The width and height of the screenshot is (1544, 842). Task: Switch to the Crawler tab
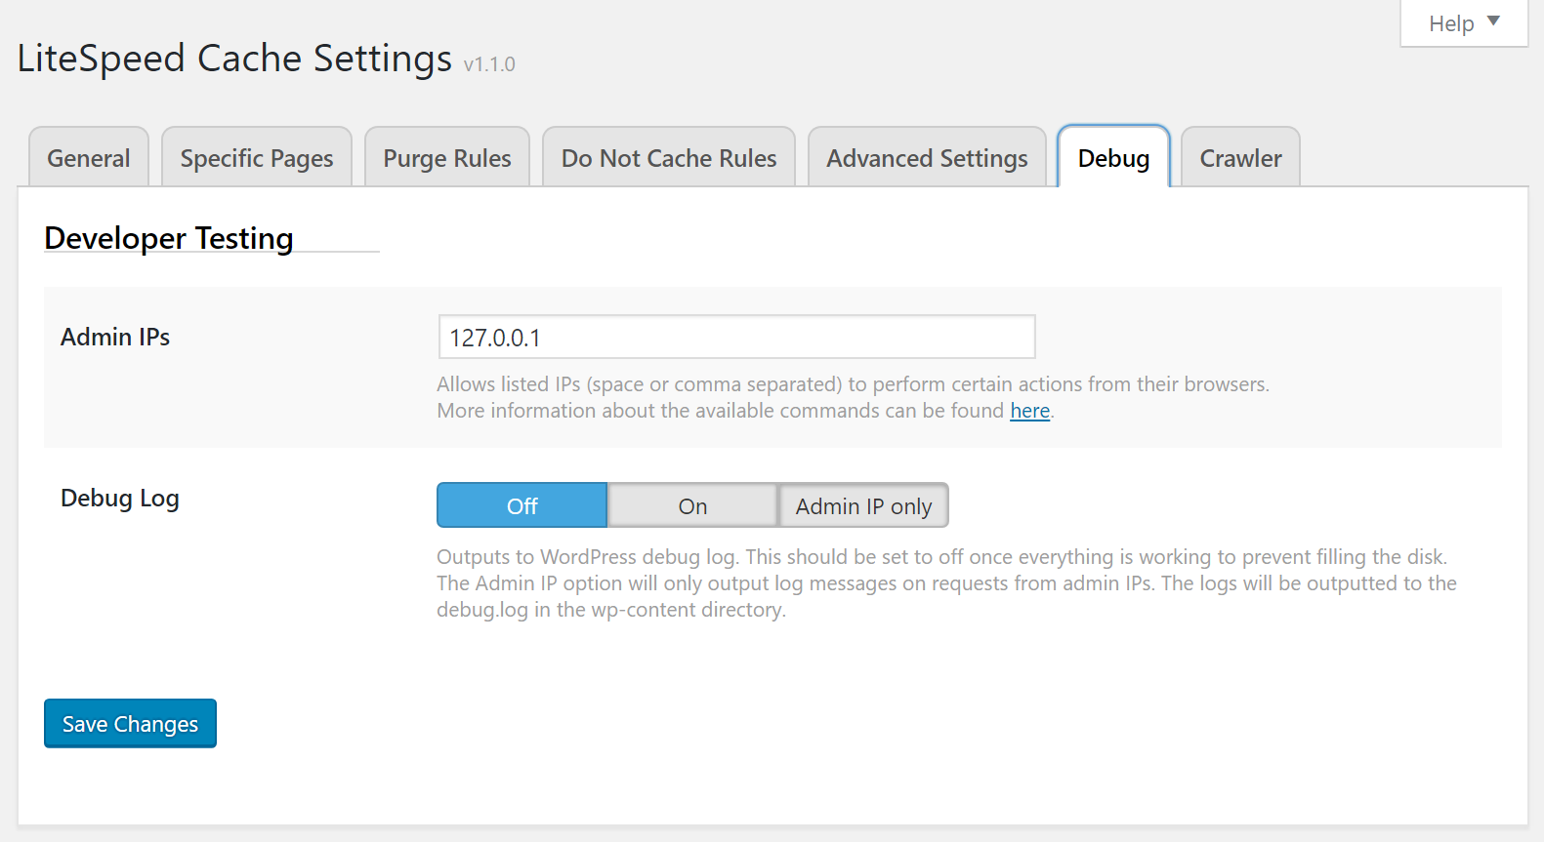(x=1240, y=157)
